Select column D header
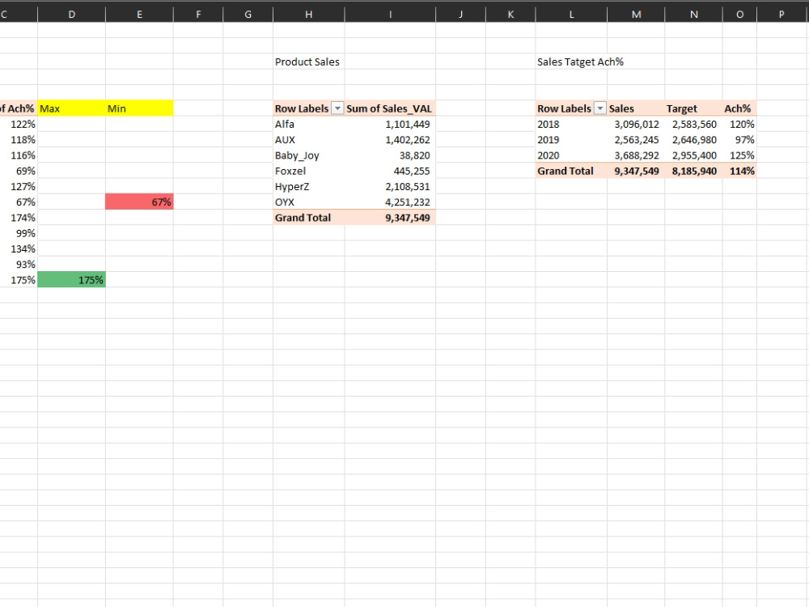 [72, 15]
